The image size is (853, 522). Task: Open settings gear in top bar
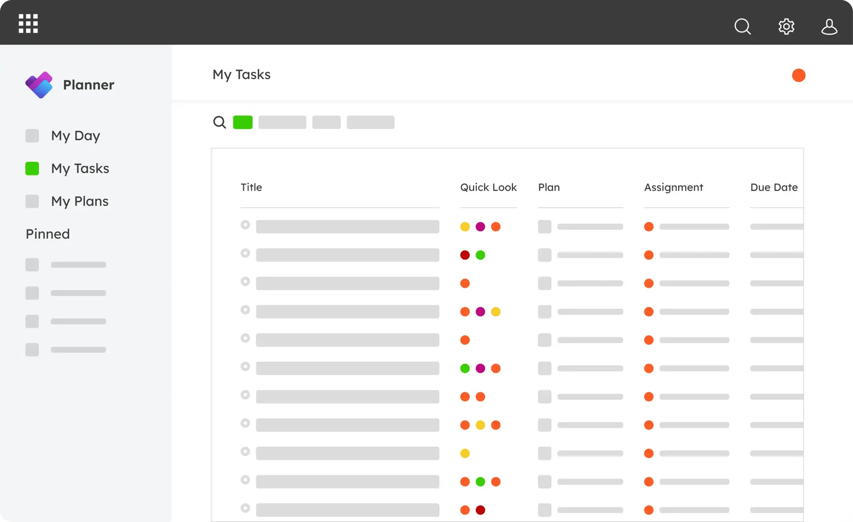click(x=786, y=26)
